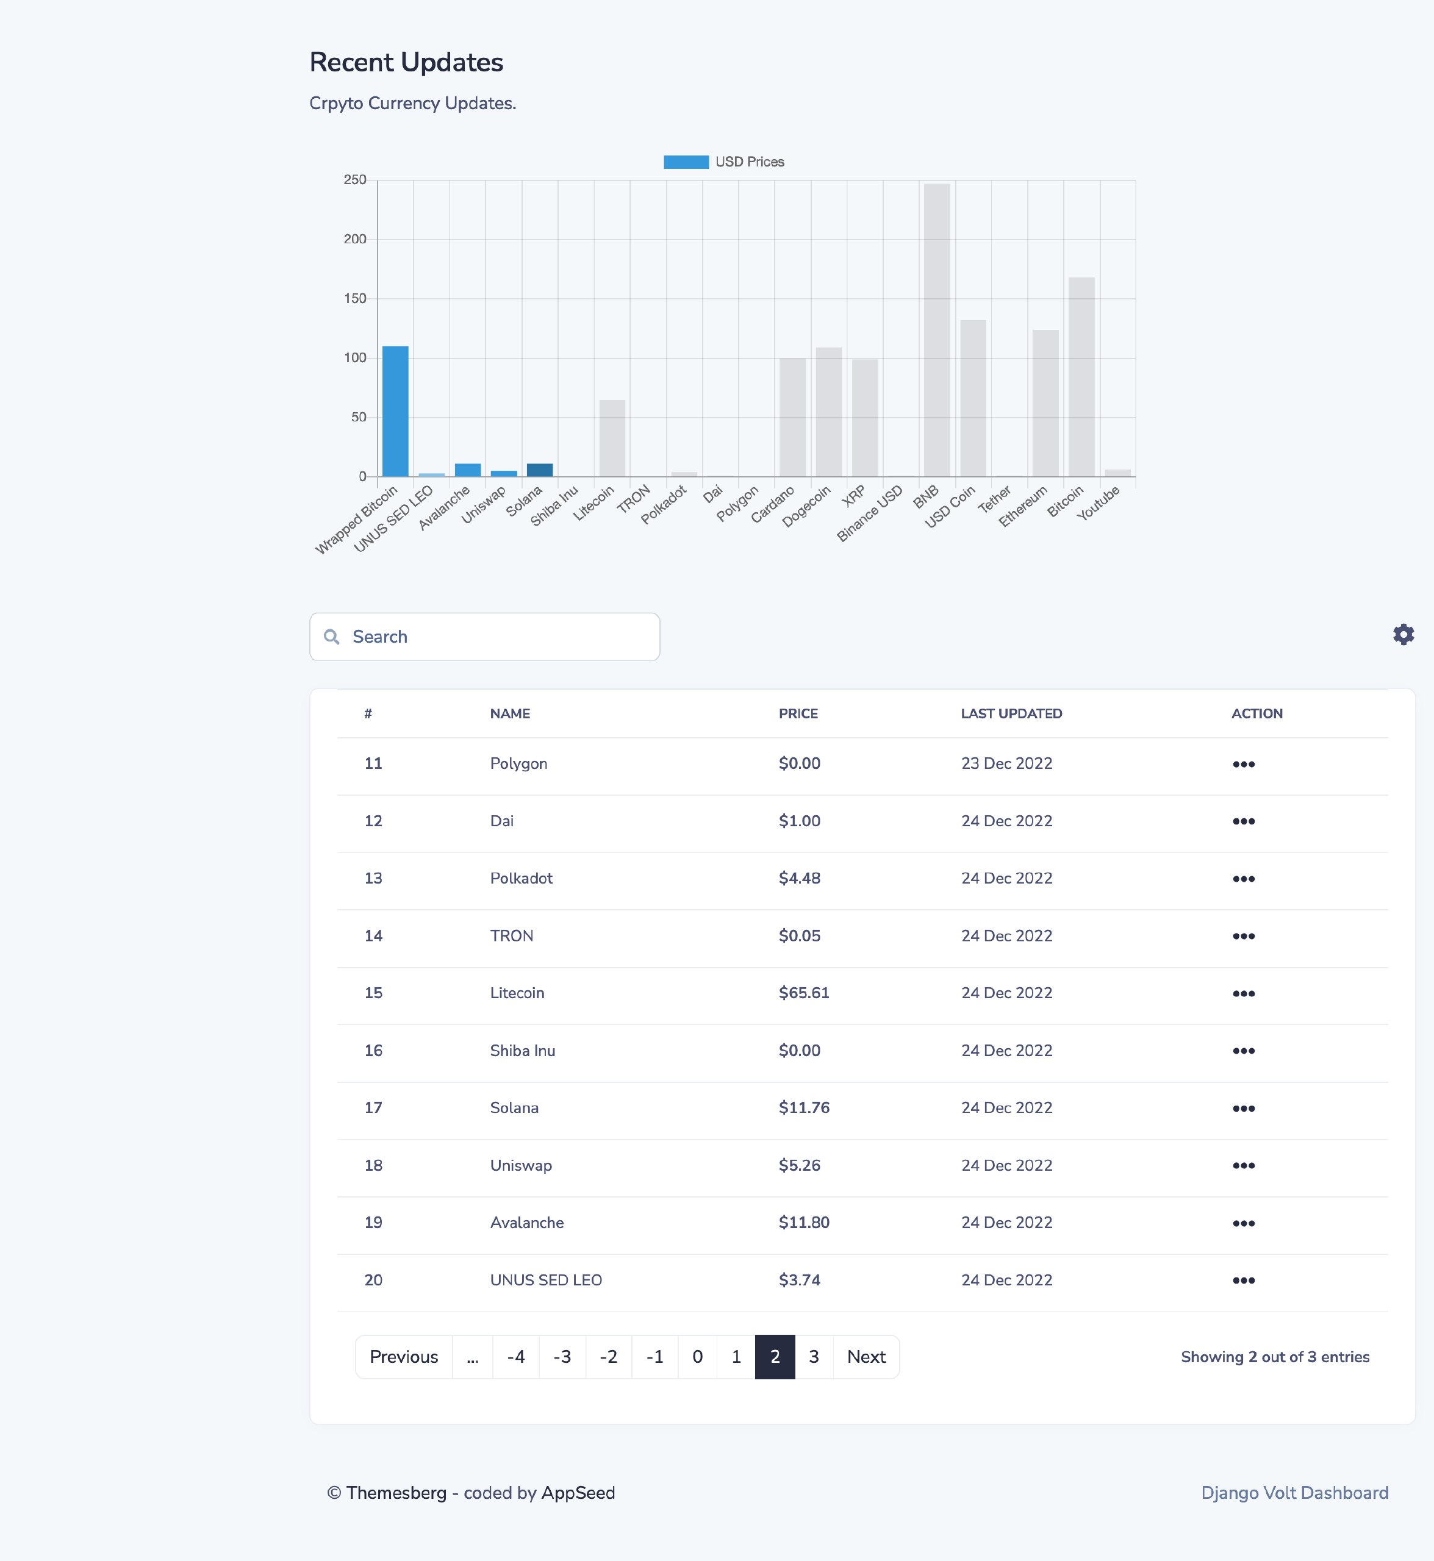Open the action menu for Litecoin

click(1244, 994)
